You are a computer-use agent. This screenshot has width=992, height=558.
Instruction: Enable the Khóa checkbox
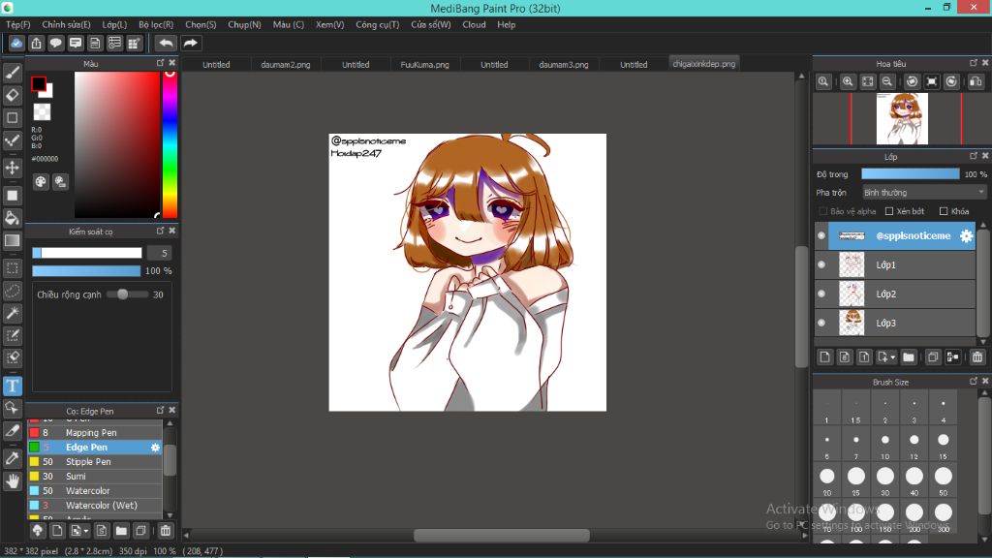point(944,211)
